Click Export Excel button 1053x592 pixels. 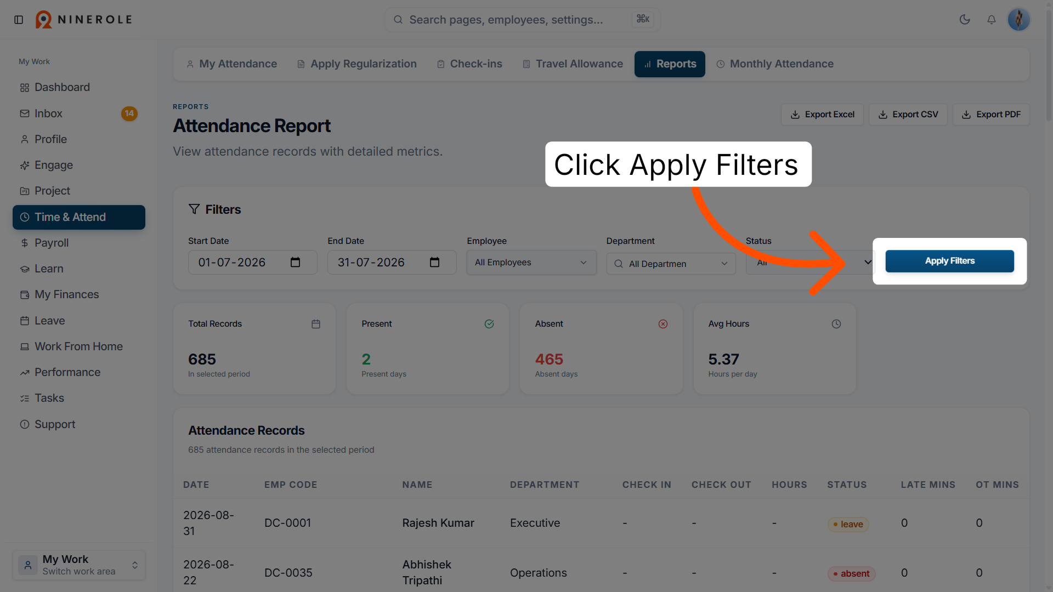click(x=822, y=115)
